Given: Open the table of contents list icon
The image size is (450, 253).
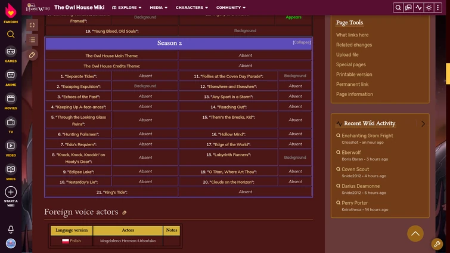Looking at the screenshot, I should [32, 40].
